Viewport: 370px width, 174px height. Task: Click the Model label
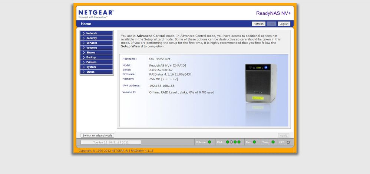pyautogui.click(x=127, y=65)
